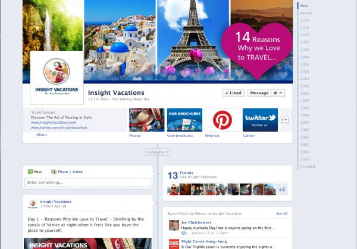Viewport: 357px width, 249px height.
Task: Click See All recent posts
Action: pos(281,213)
